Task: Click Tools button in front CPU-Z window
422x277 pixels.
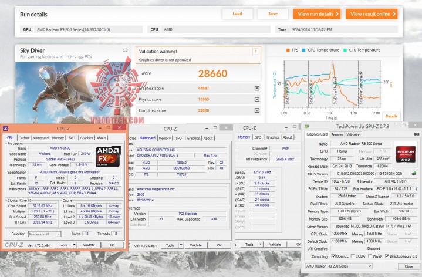Action: tap(63, 245)
